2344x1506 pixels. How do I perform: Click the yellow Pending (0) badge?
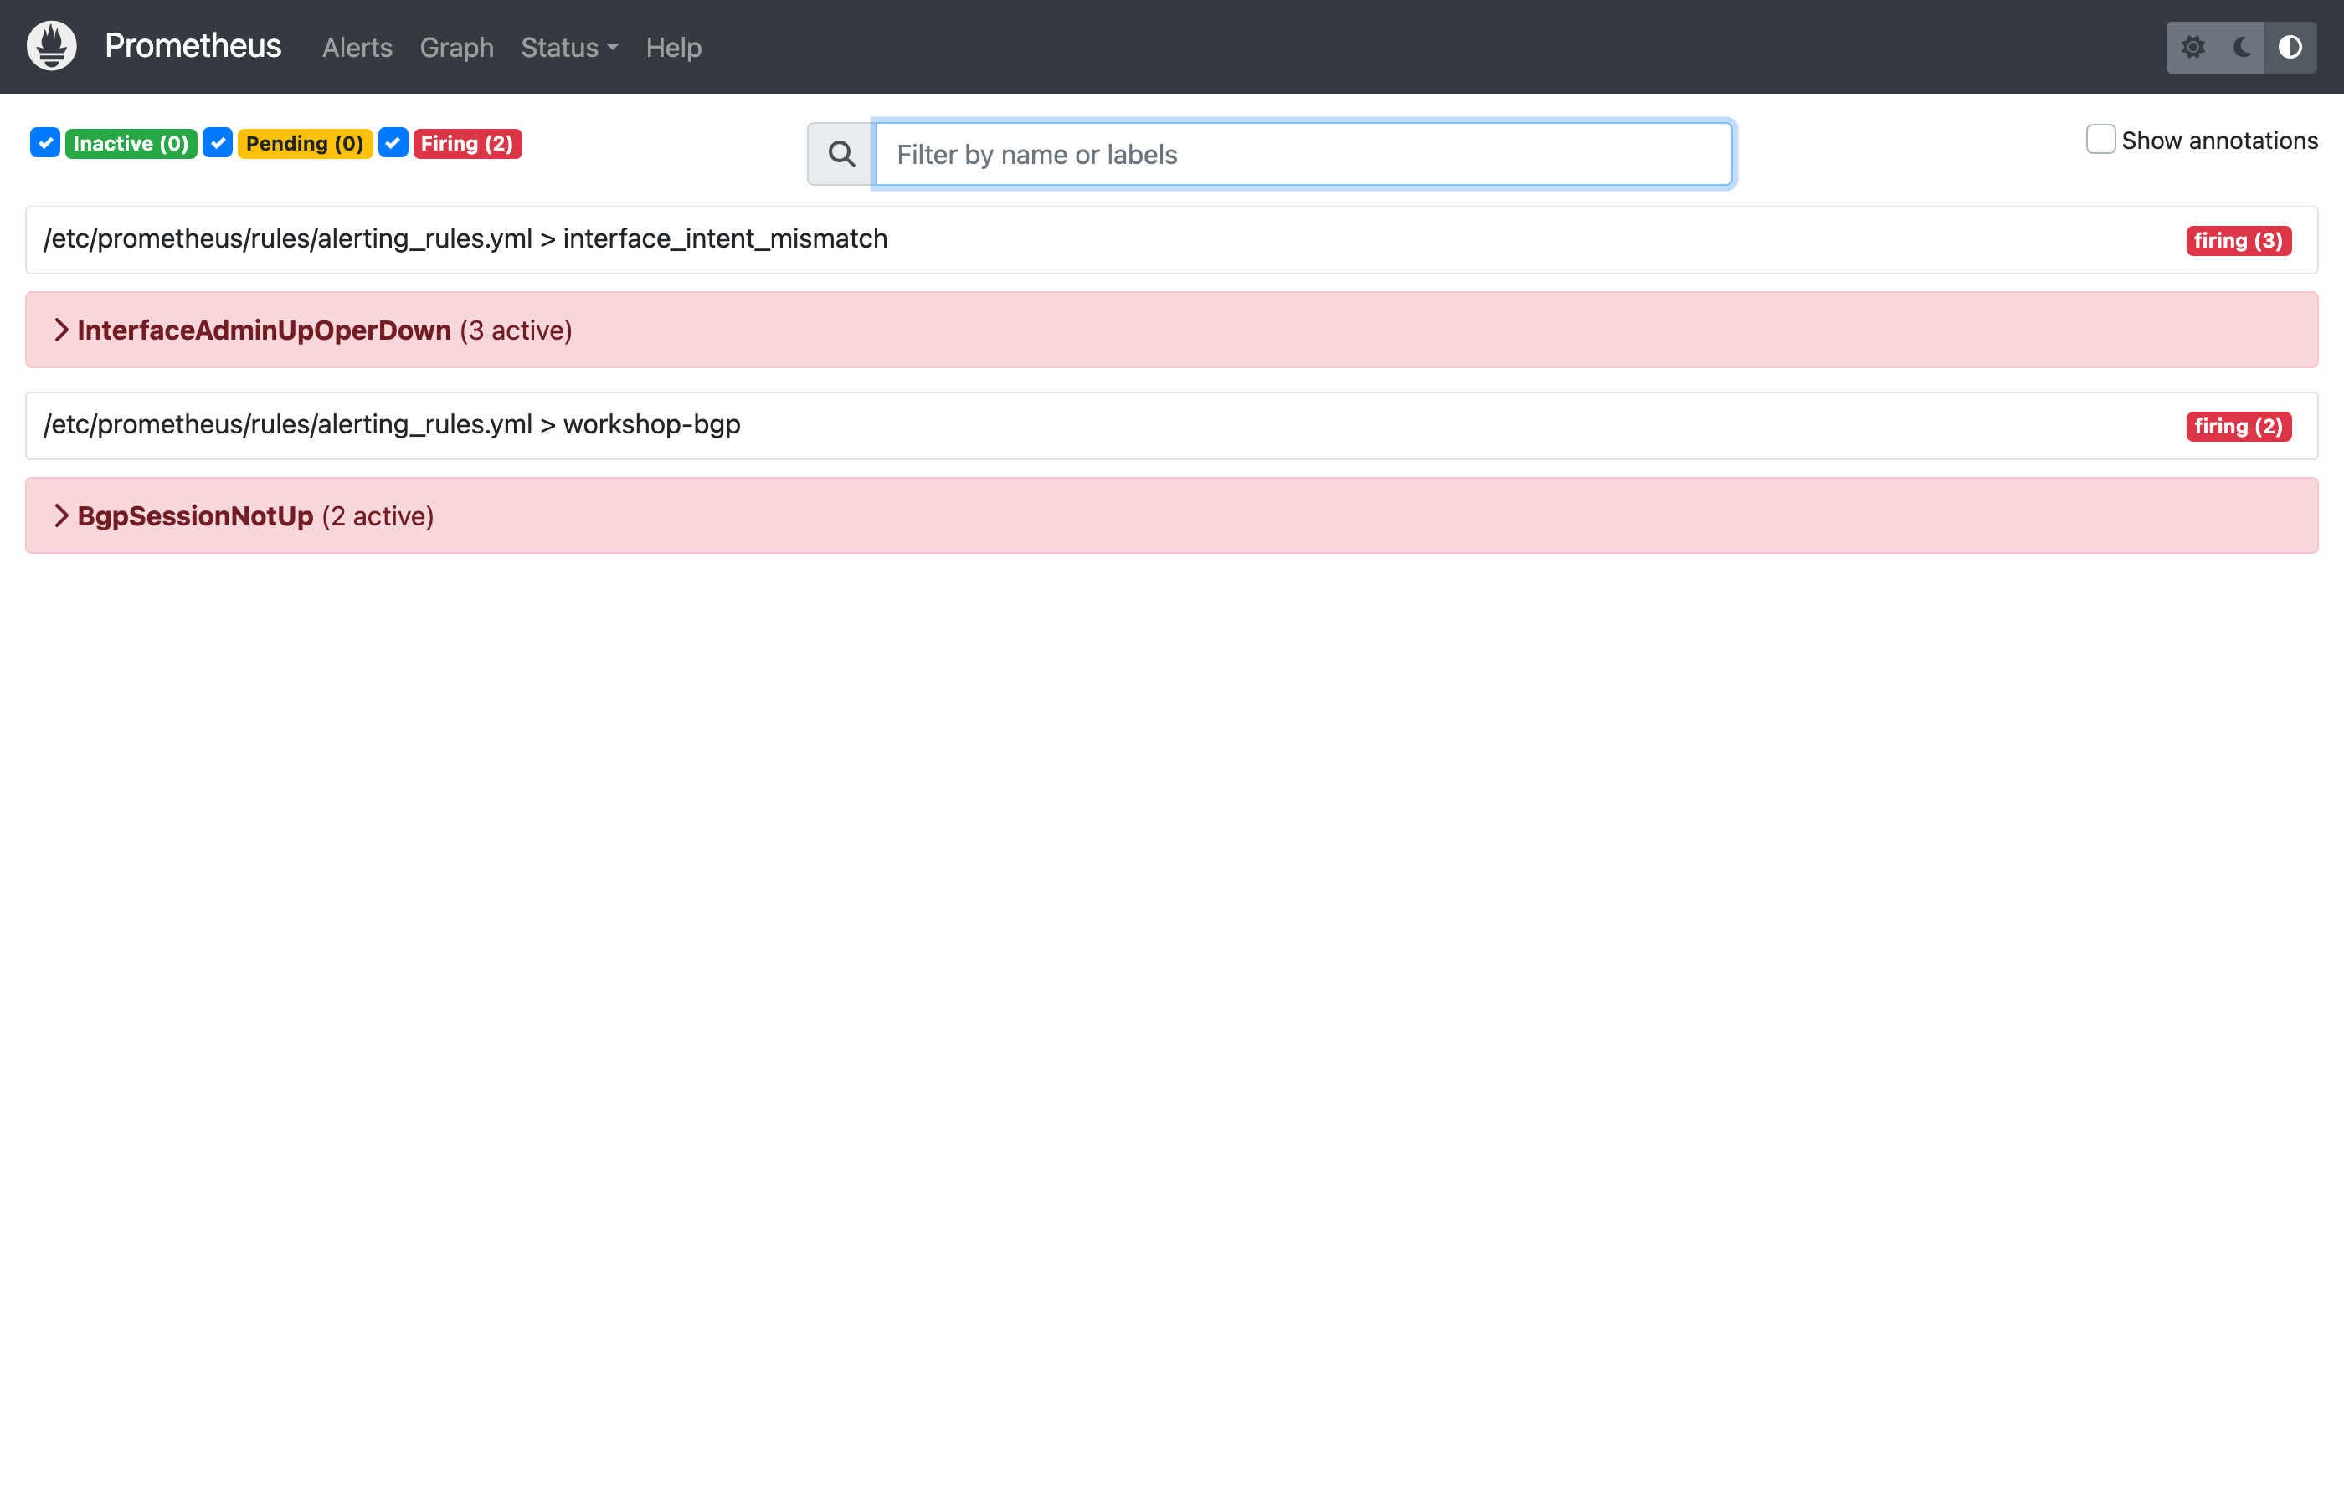pos(306,144)
